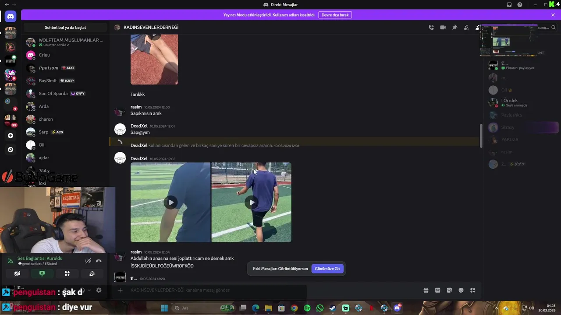
Task: Open the running track image attachment
Action: pos(154,59)
